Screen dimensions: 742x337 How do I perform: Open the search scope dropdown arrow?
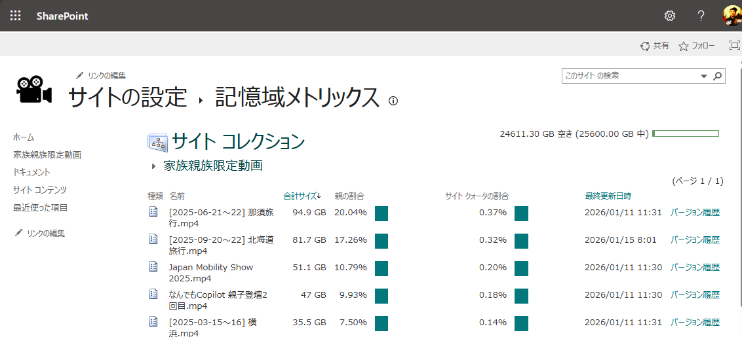tap(704, 76)
